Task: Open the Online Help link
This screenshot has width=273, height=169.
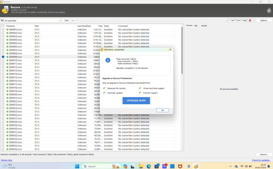Action: pos(6,160)
